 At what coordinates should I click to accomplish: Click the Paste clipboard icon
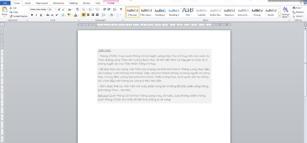pyautogui.click(x=4, y=9)
